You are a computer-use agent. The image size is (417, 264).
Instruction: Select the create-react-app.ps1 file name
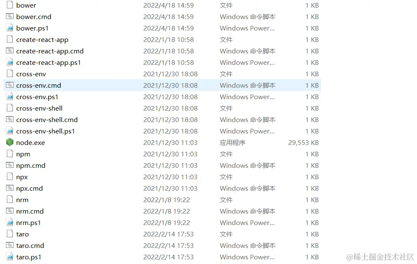click(x=48, y=63)
